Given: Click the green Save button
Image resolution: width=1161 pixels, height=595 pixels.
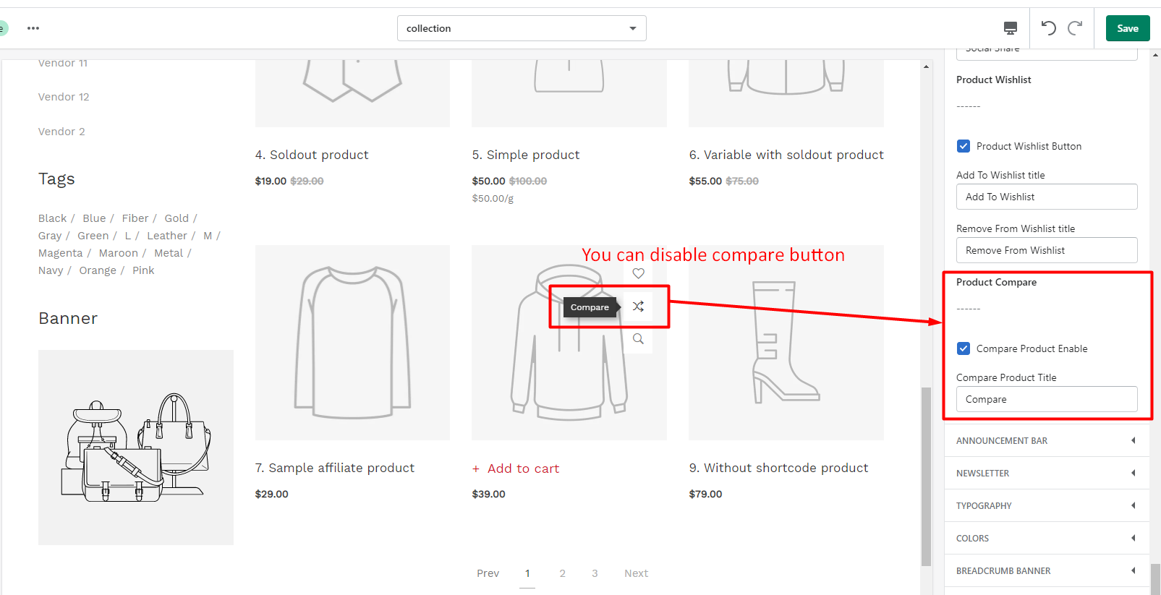Looking at the screenshot, I should pyautogui.click(x=1128, y=28).
